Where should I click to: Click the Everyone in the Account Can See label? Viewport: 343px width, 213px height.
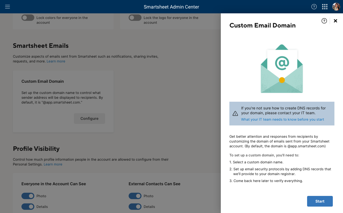(54, 184)
